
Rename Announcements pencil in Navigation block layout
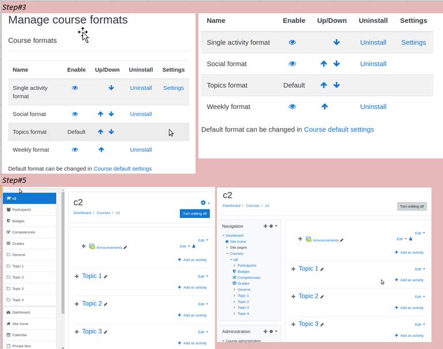coord(341,240)
